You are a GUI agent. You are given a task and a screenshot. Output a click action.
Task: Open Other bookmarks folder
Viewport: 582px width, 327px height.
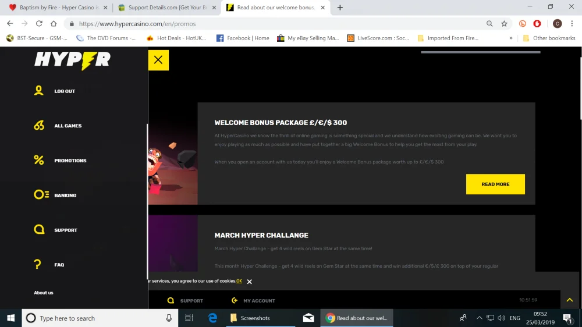549,38
